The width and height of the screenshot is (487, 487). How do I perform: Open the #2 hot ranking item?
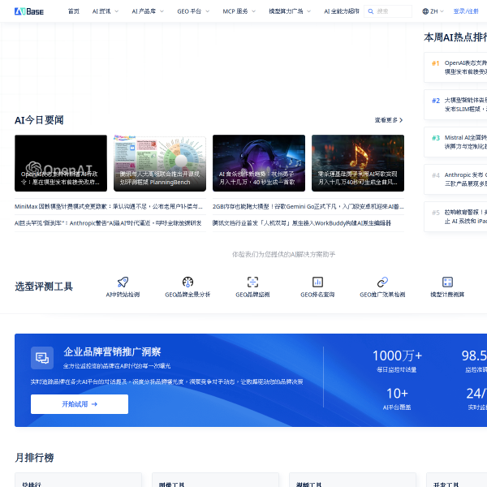(x=455, y=105)
